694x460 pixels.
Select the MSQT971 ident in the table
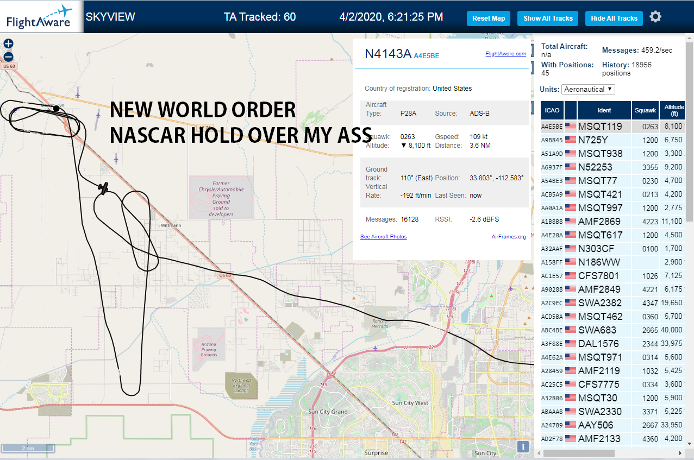click(x=601, y=357)
